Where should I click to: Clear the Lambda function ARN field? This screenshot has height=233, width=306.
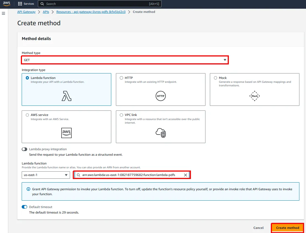[185, 175]
